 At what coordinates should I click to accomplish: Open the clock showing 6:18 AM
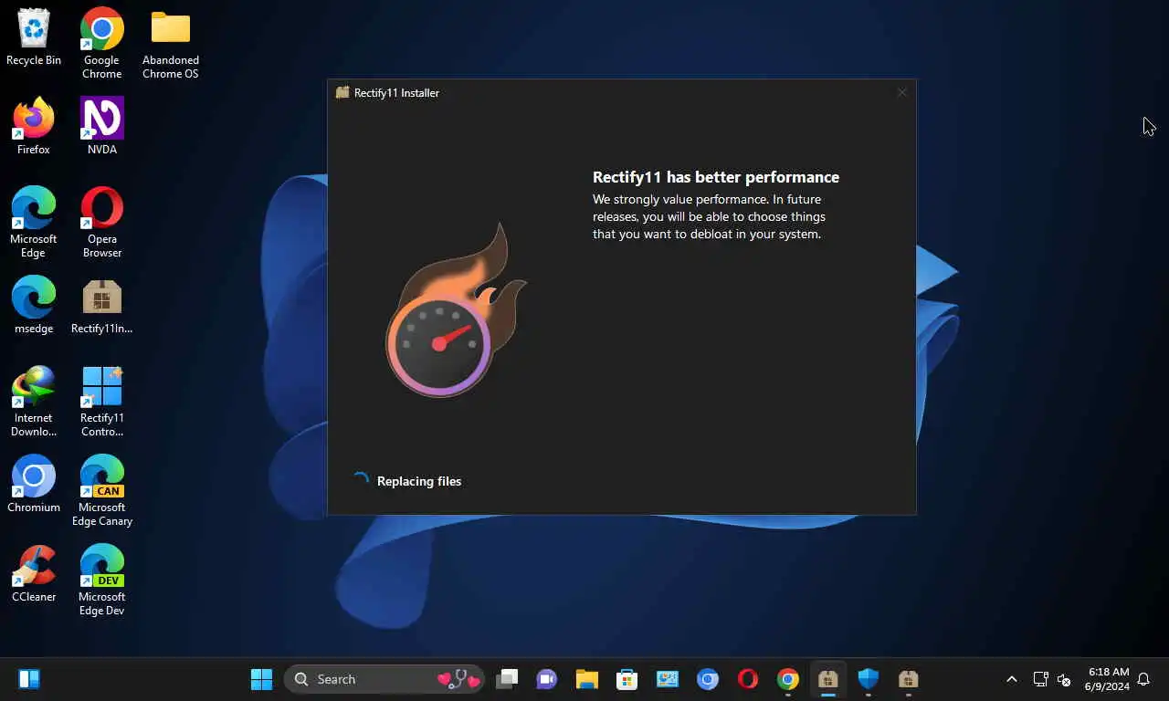(x=1107, y=679)
